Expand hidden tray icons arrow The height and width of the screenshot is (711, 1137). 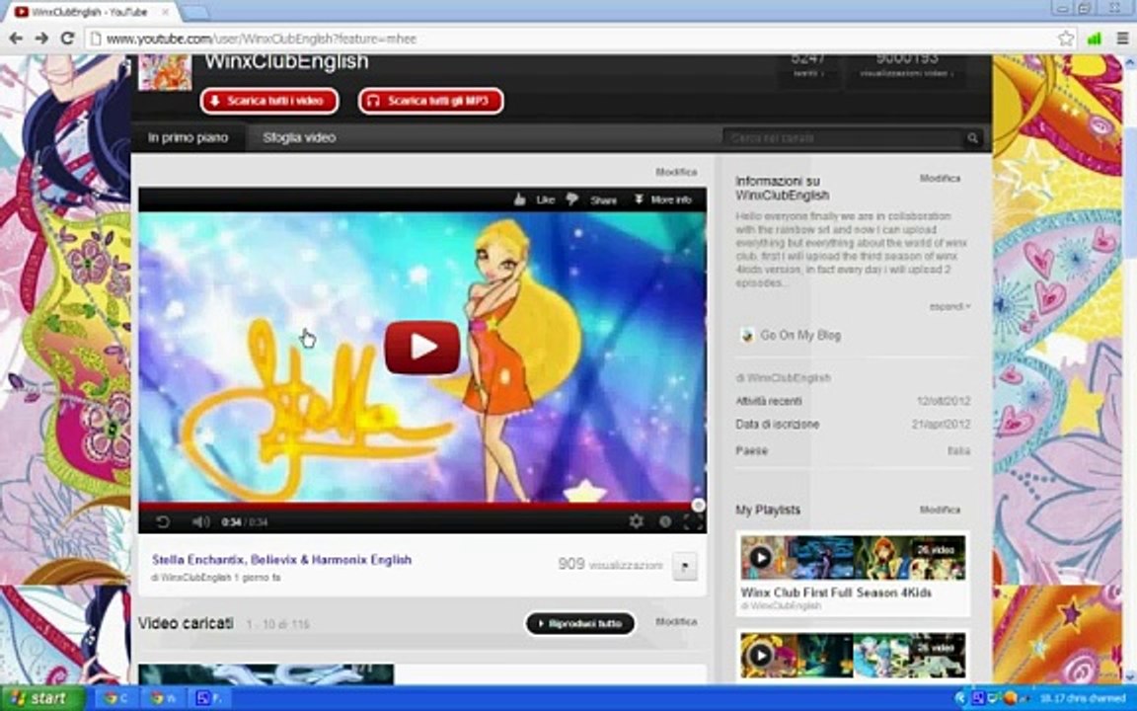(x=960, y=699)
